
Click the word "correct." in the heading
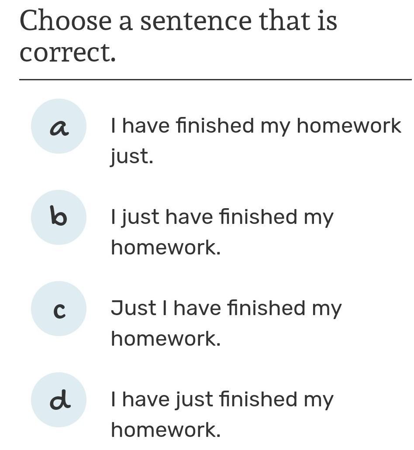click(x=68, y=53)
